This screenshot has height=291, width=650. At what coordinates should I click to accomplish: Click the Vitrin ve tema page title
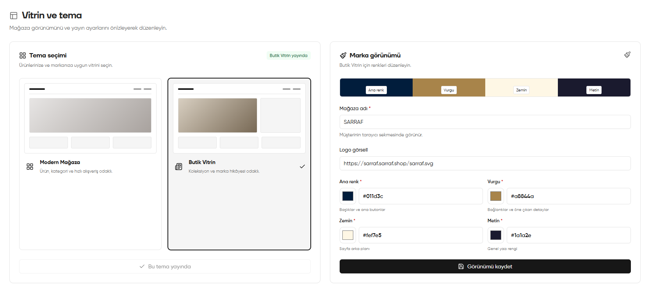[52, 15]
